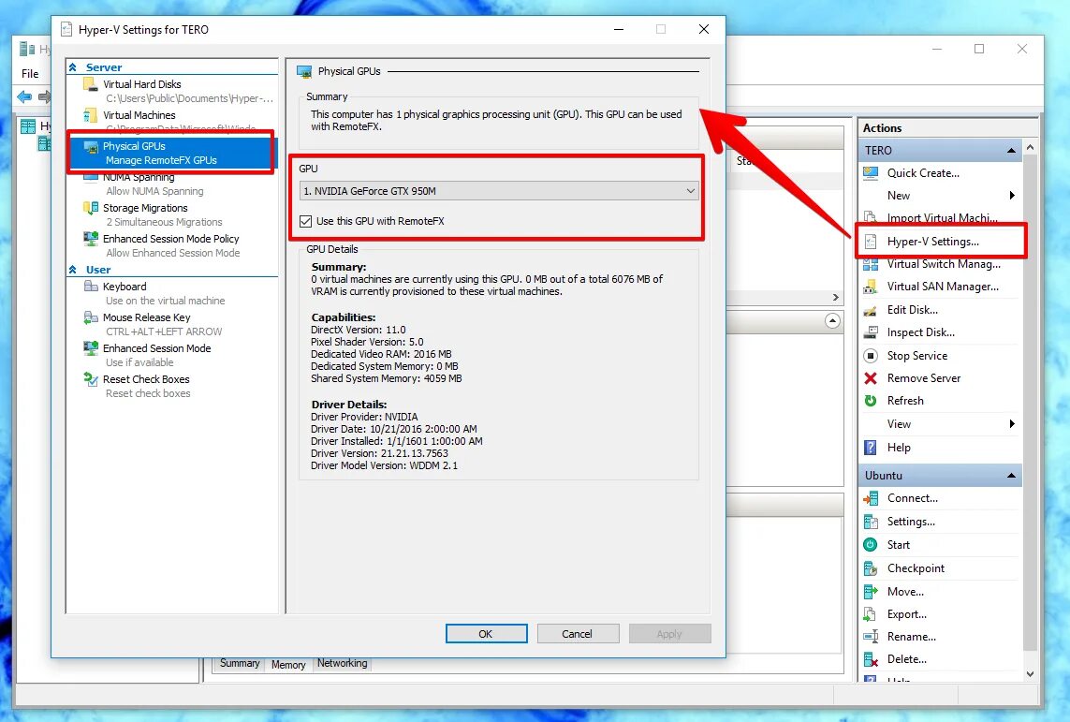Screen dimensions: 1070x722
Task: Click the Enhanced Session Mode Policy icon
Action: tap(90, 238)
